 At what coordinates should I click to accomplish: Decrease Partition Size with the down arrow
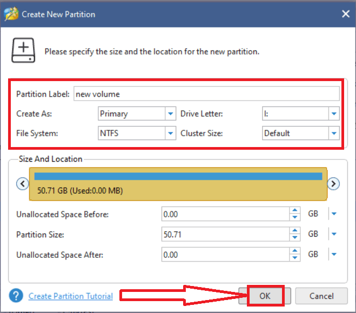point(295,237)
